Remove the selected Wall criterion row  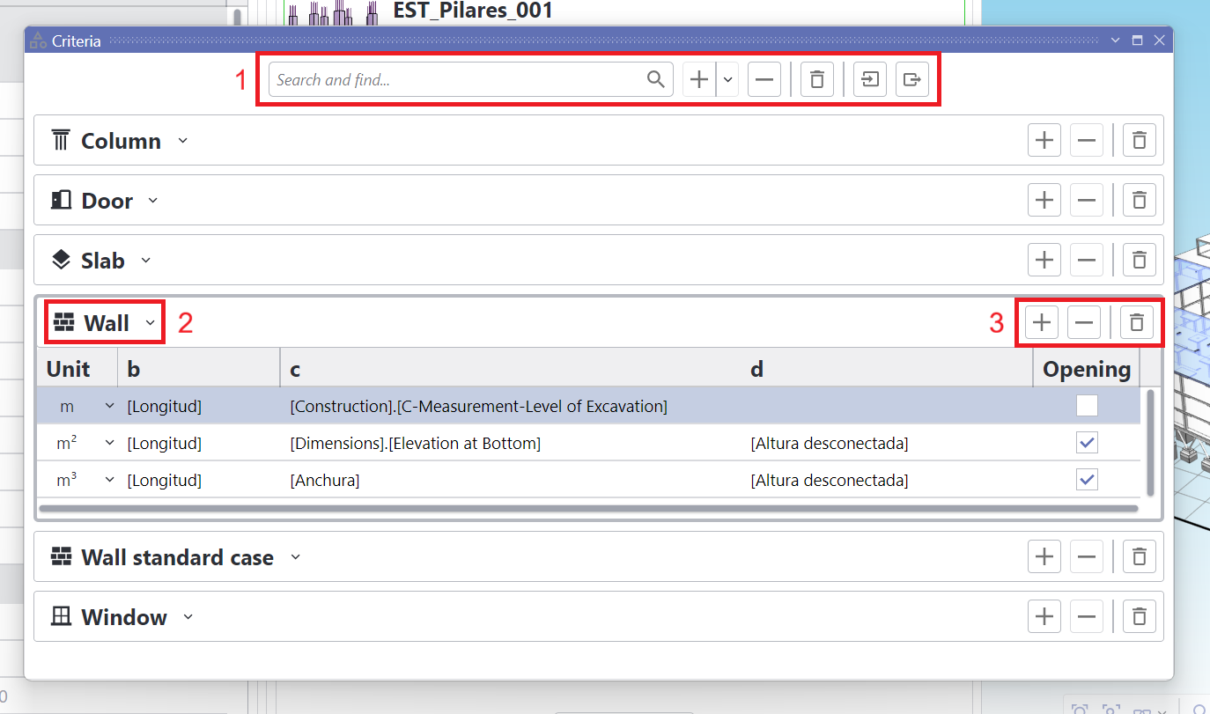(x=1084, y=323)
